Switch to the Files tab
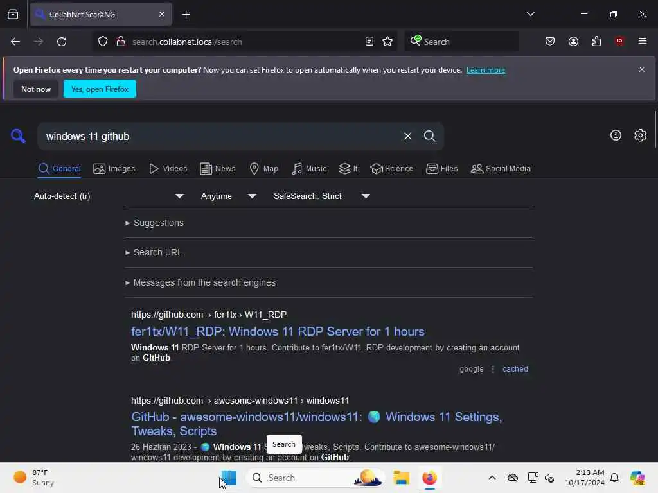The width and height of the screenshot is (658, 493). [x=441, y=169]
